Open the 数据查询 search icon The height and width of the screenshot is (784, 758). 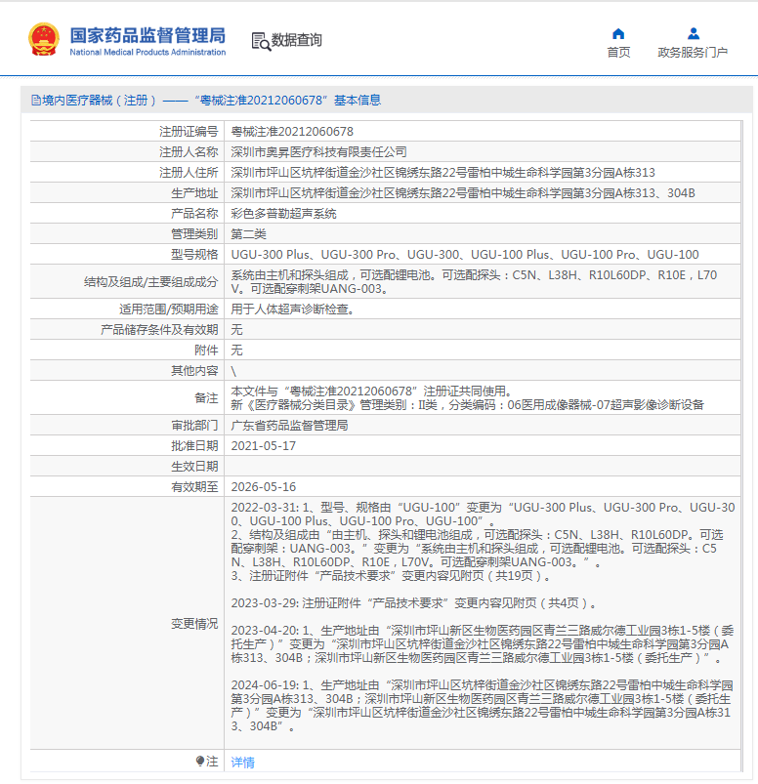coord(261,42)
